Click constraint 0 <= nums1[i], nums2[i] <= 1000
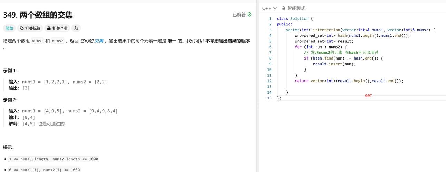446x172 pixels. (44, 170)
